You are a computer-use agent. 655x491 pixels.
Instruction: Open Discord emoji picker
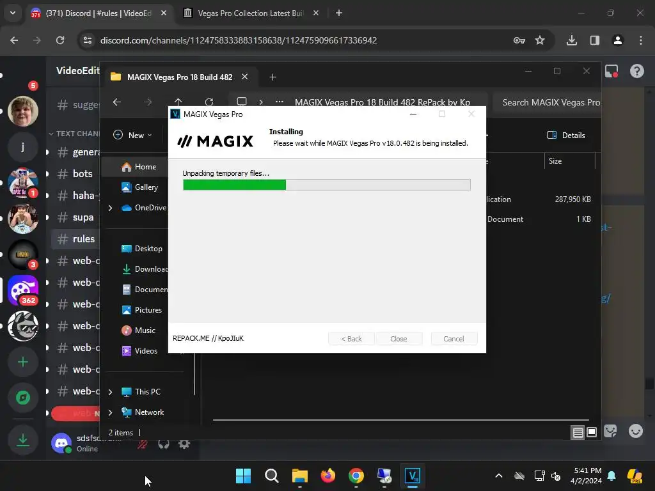point(635,431)
